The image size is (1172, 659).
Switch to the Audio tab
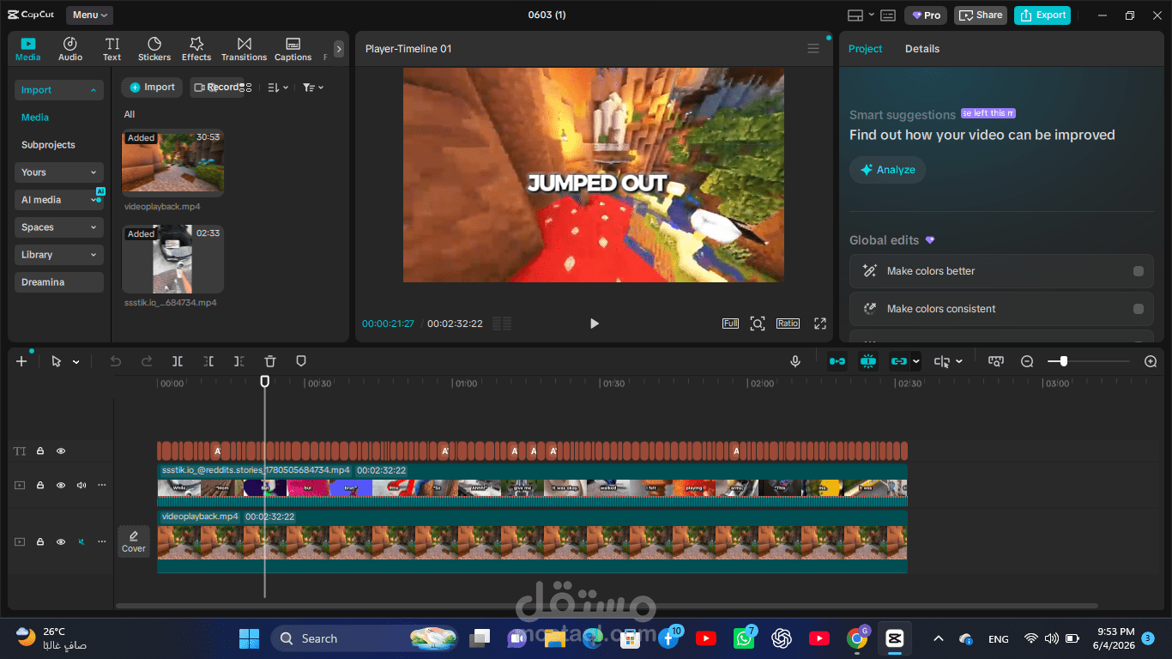(70, 50)
